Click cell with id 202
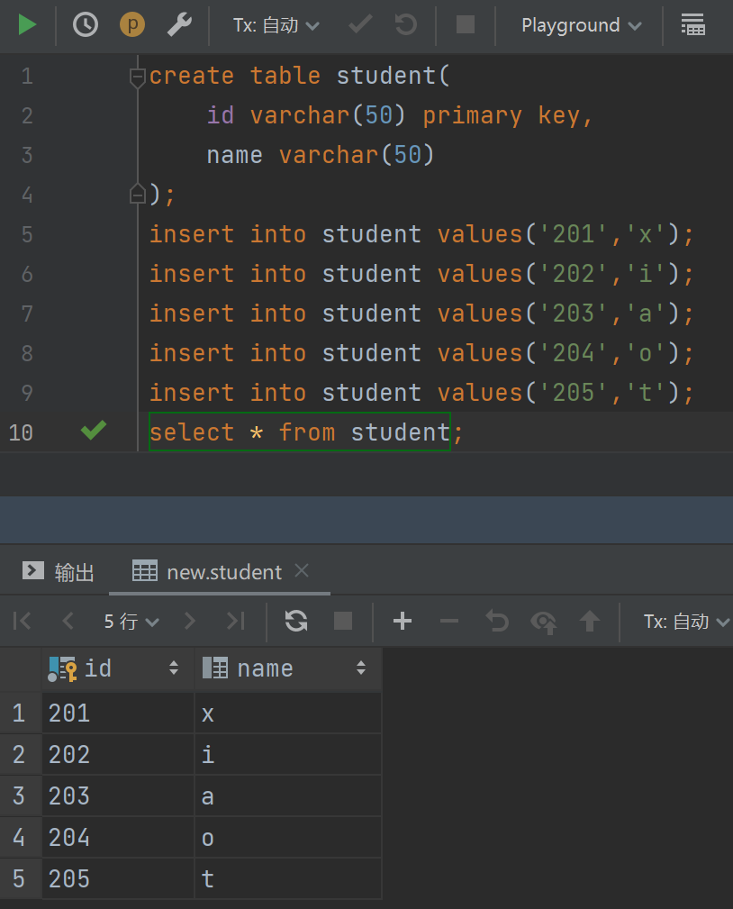The width and height of the screenshot is (733, 909). tap(118, 755)
